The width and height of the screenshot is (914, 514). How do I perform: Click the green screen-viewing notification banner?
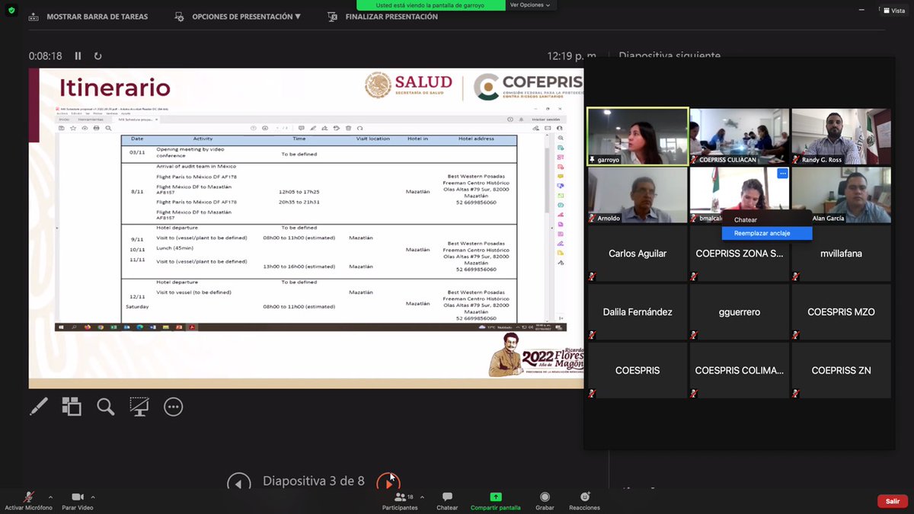coord(430,5)
